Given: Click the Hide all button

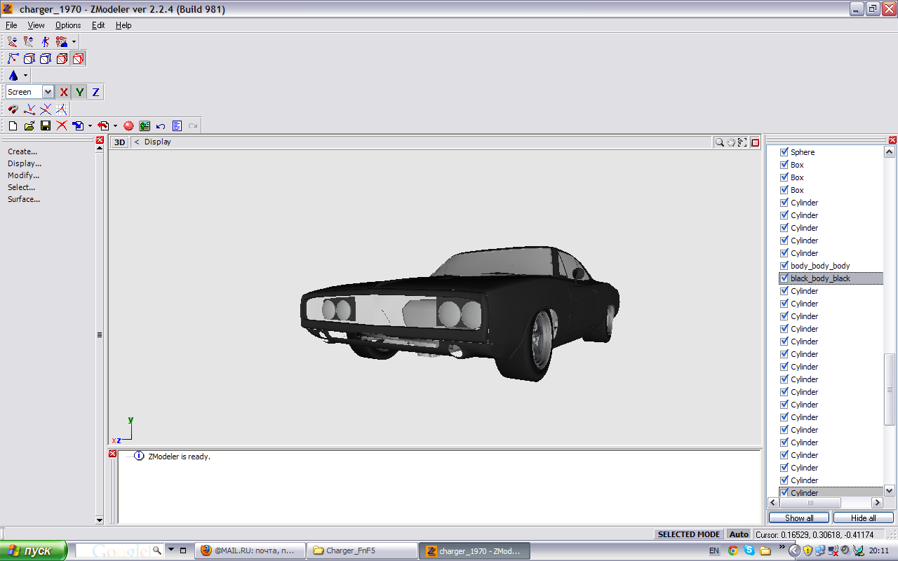Looking at the screenshot, I should [x=863, y=518].
